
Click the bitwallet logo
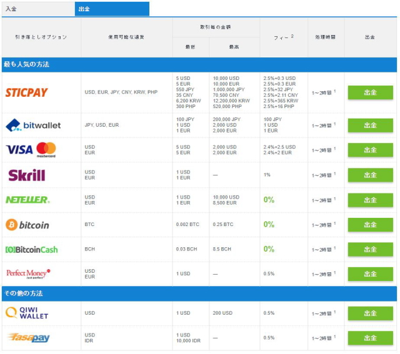coord(33,125)
